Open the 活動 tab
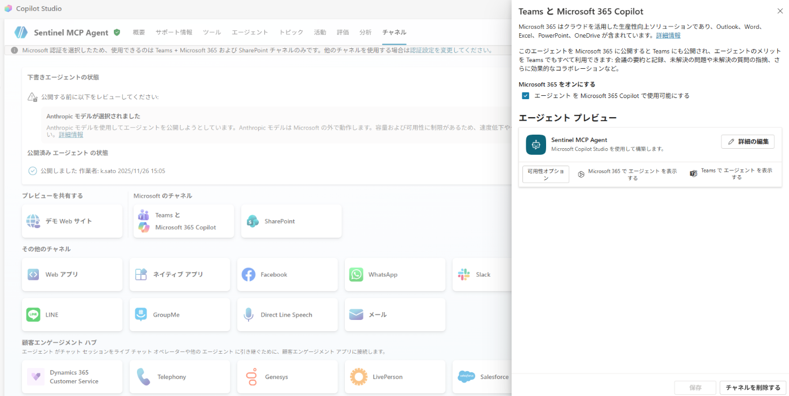 [x=320, y=32]
